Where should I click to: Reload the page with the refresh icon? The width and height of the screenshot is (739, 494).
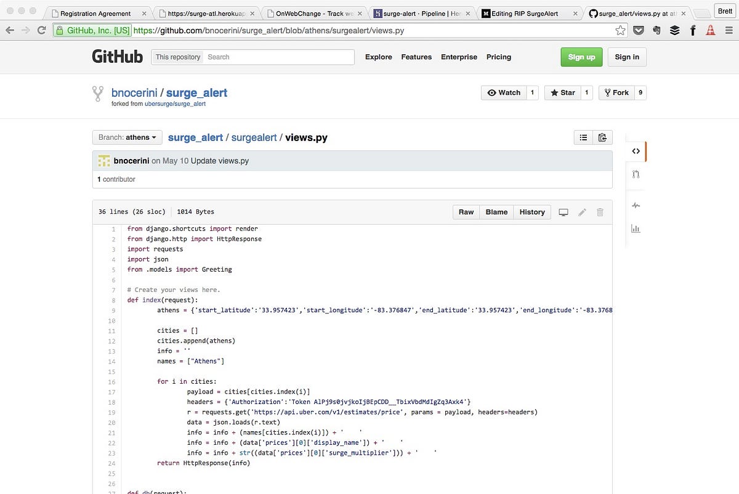[x=41, y=30]
